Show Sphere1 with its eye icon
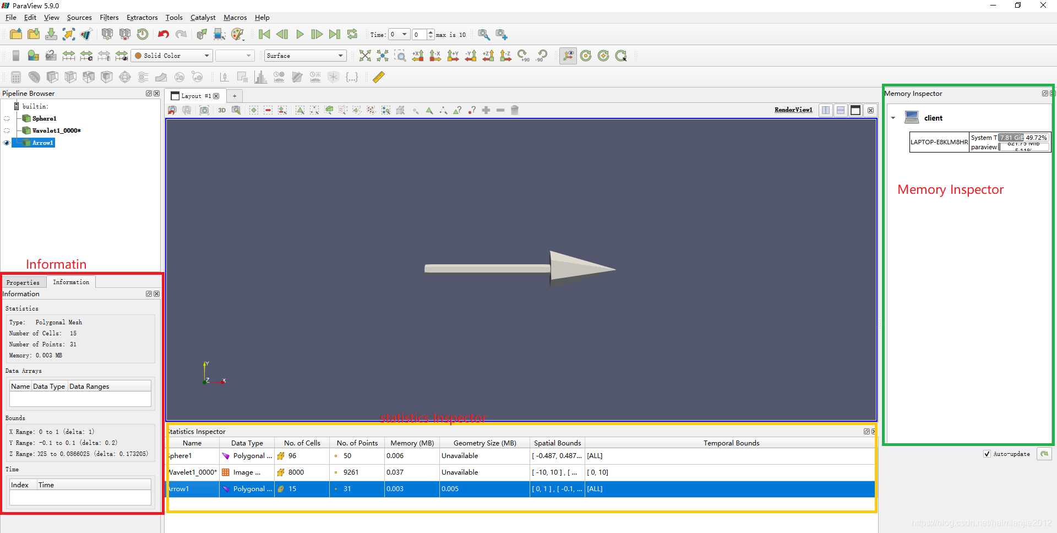This screenshot has width=1057, height=533. tap(7, 118)
